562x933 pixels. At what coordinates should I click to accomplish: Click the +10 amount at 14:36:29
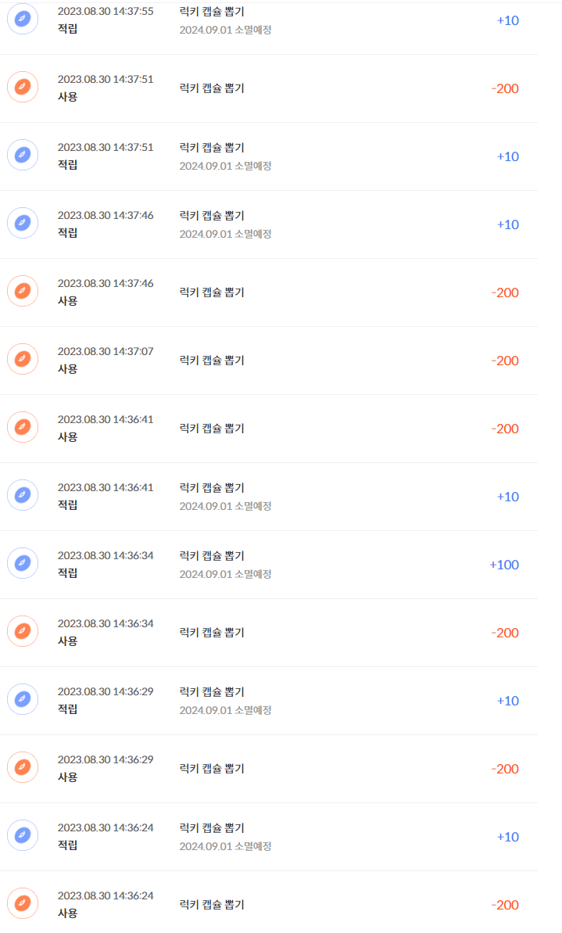508,701
